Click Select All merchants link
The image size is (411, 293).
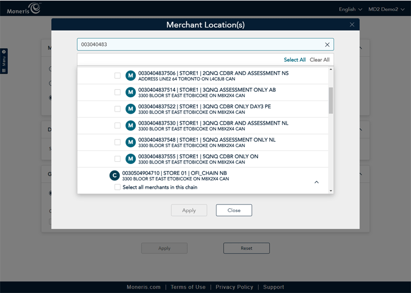pyautogui.click(x=295, y=60)
